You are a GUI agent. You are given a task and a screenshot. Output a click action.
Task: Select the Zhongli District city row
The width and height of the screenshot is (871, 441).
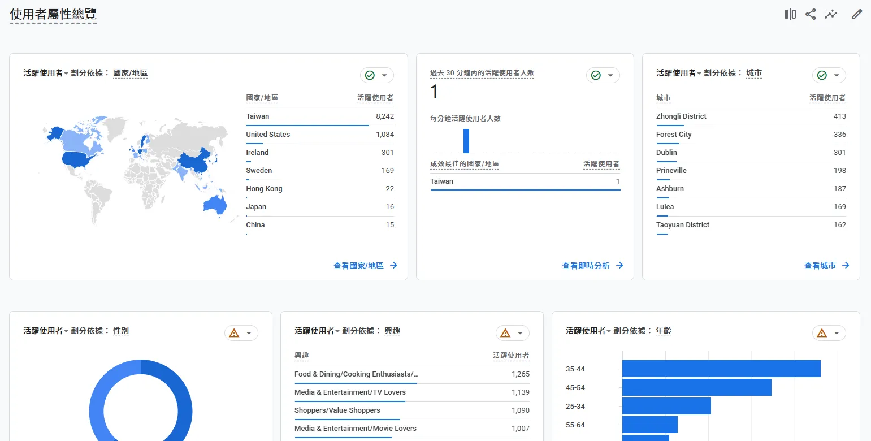click(751, 116)
